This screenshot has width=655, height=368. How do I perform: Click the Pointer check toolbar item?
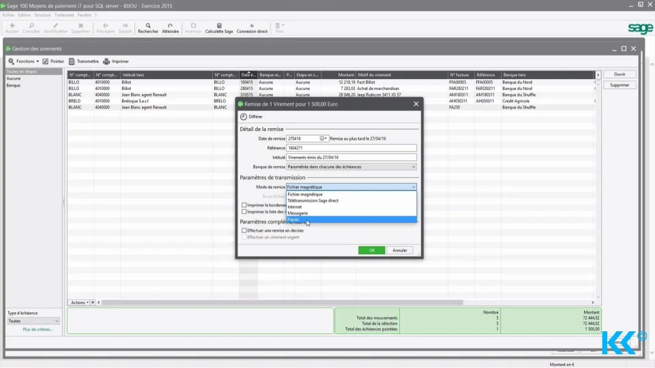(53, 61)
